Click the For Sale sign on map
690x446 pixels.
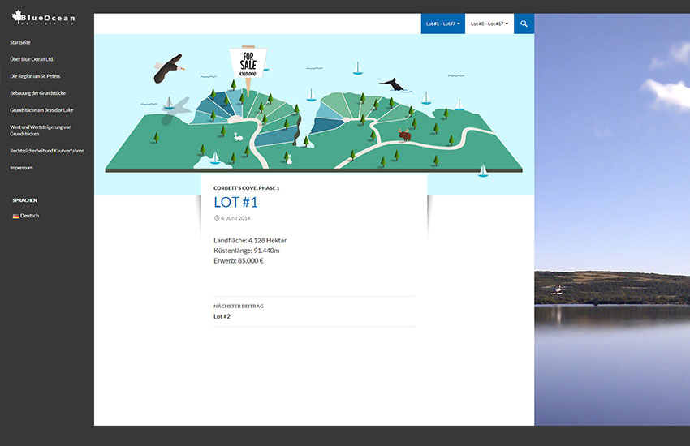(x=248, y=62)
